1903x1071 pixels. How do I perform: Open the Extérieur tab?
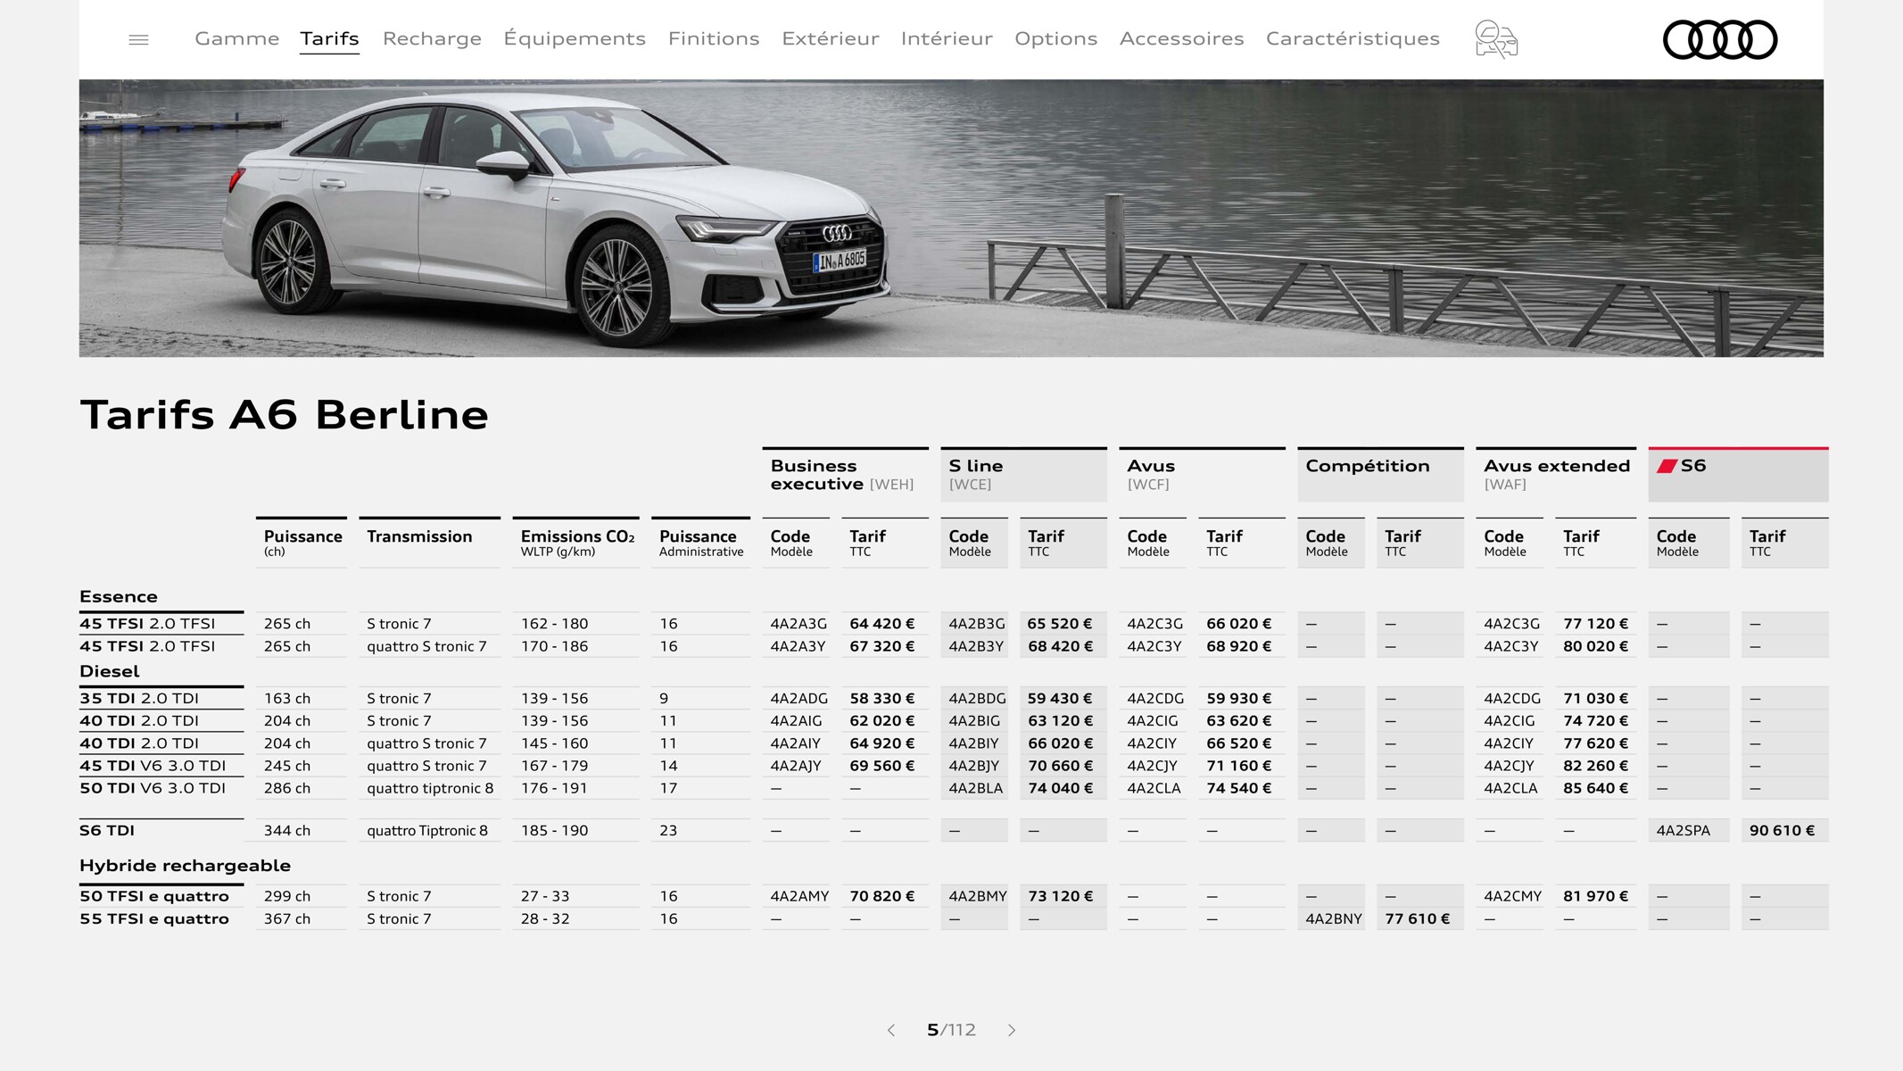[x=831, y=38]
